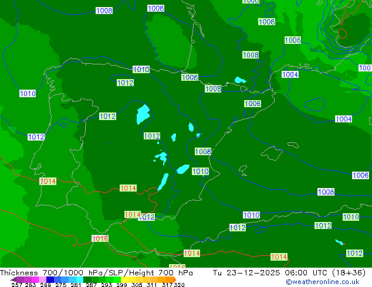Click the legend value '320'
372x287 pixels.
[x=179, y=285]
